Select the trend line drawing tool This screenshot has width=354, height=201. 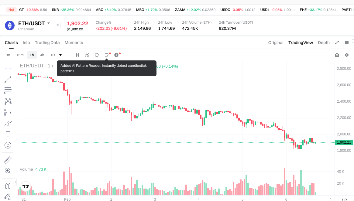pyautogui.click(x=8, y=80)
